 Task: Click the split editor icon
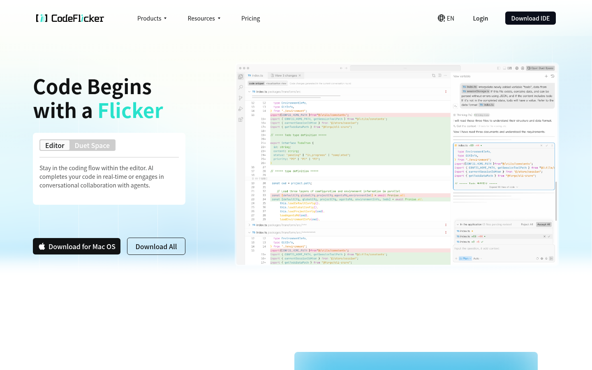[439, 76]
